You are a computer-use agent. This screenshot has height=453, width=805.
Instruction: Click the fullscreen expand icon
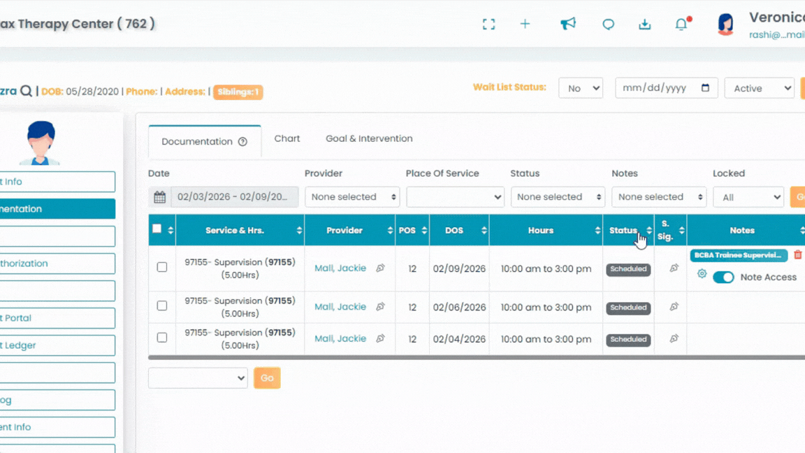(x=488, y=24)
